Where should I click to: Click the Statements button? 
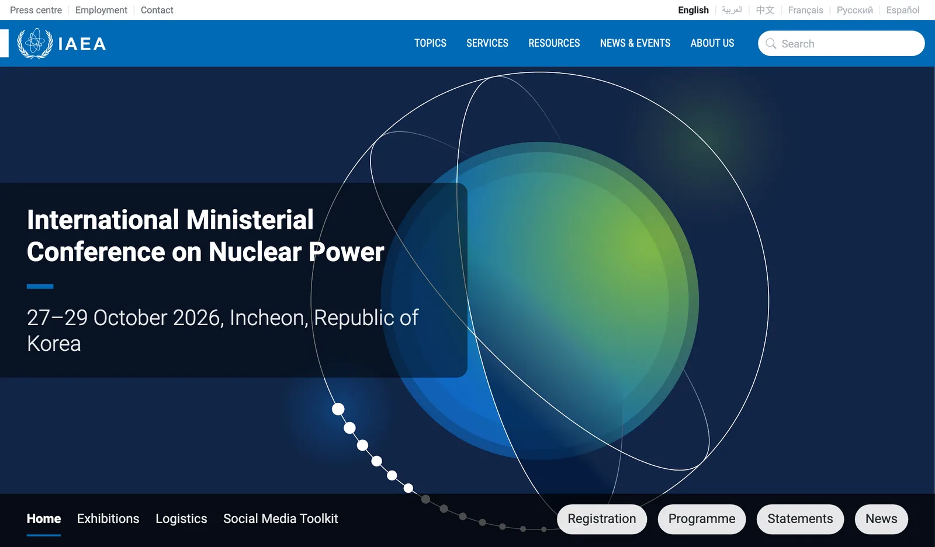point(800,519)
